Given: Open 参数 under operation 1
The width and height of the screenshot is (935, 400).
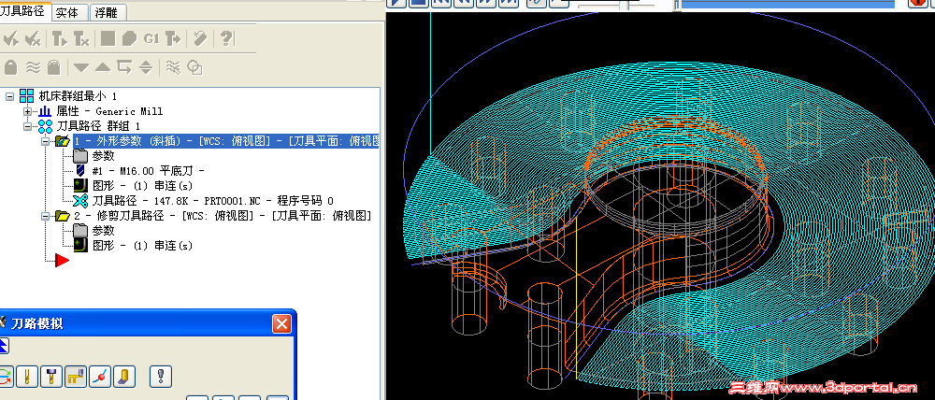Looking at the screenshot, I should 103,156.
